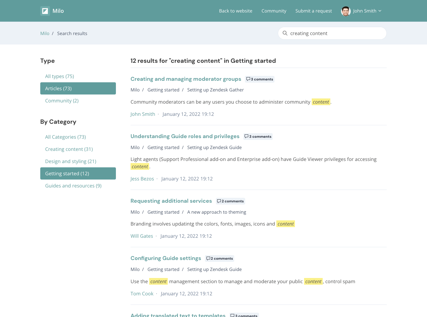
Task: Click comments badge on Configuring Guide settings
Action: (x=220, y=258)
